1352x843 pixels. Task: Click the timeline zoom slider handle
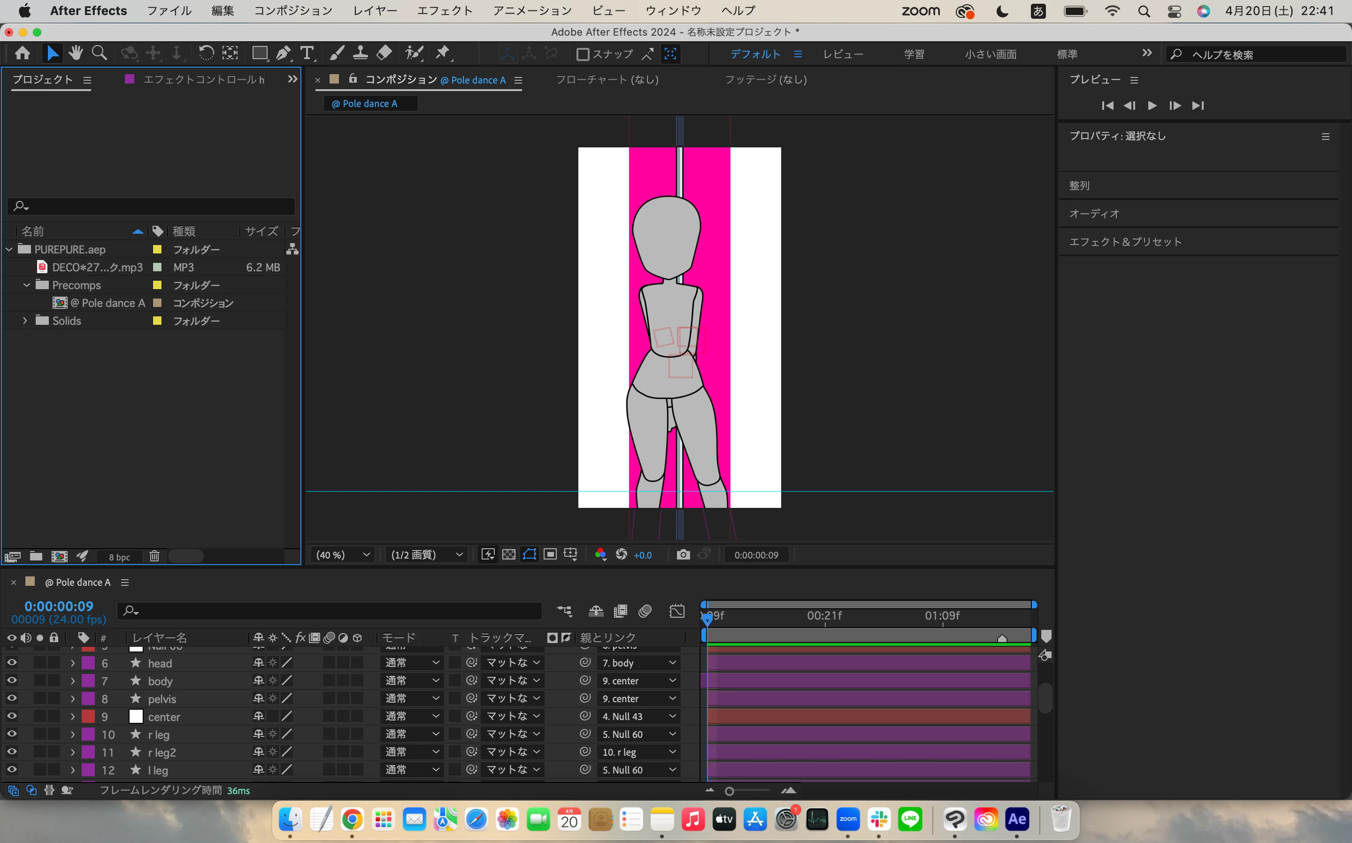click(729, 791)
